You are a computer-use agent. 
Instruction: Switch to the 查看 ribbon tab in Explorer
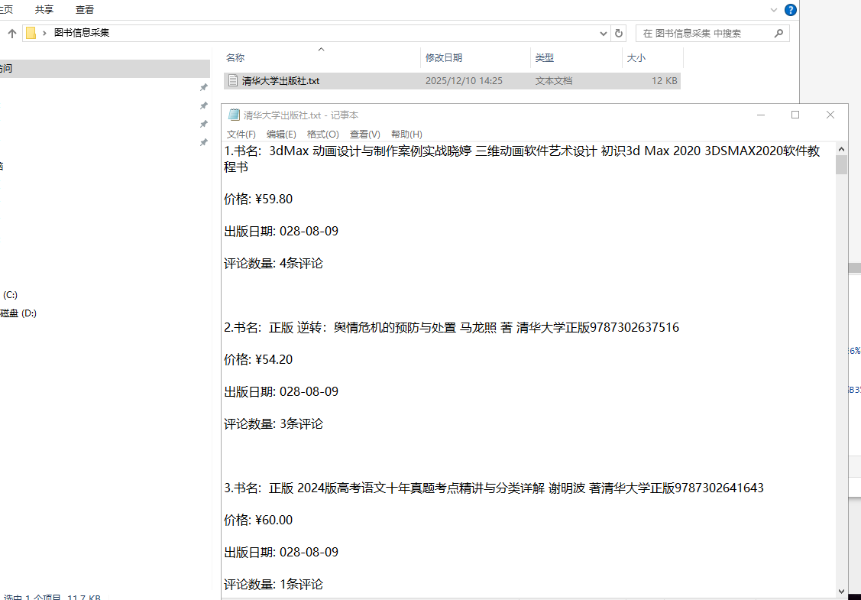85,9
